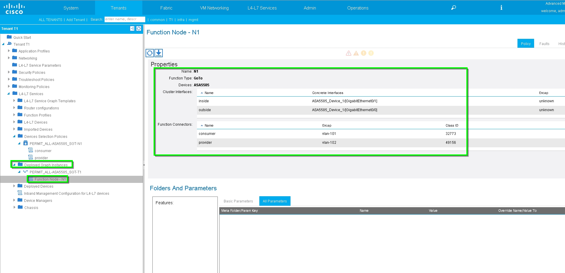Image resolution: width=565 pixels, height=273 pixels.
Task: Open the infra tenant link
Action: pyautogui.click(x=181, y=20)
